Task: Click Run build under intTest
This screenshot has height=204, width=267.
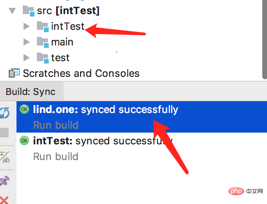Action: click(x=56, y=157)
